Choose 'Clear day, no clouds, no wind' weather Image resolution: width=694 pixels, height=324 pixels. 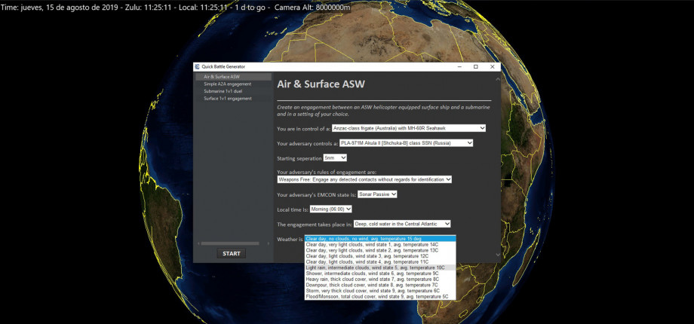pyautogui.click(x=379, y=239)
